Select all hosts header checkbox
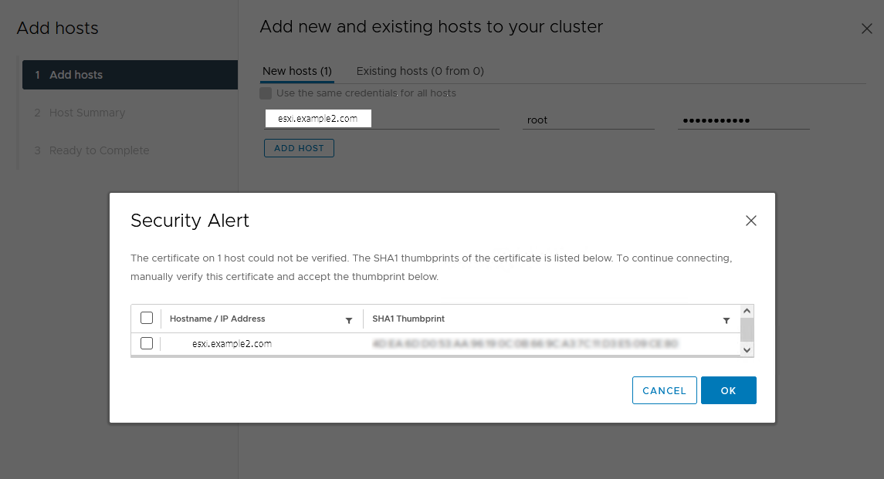884x479 pixels. [147, 318]
